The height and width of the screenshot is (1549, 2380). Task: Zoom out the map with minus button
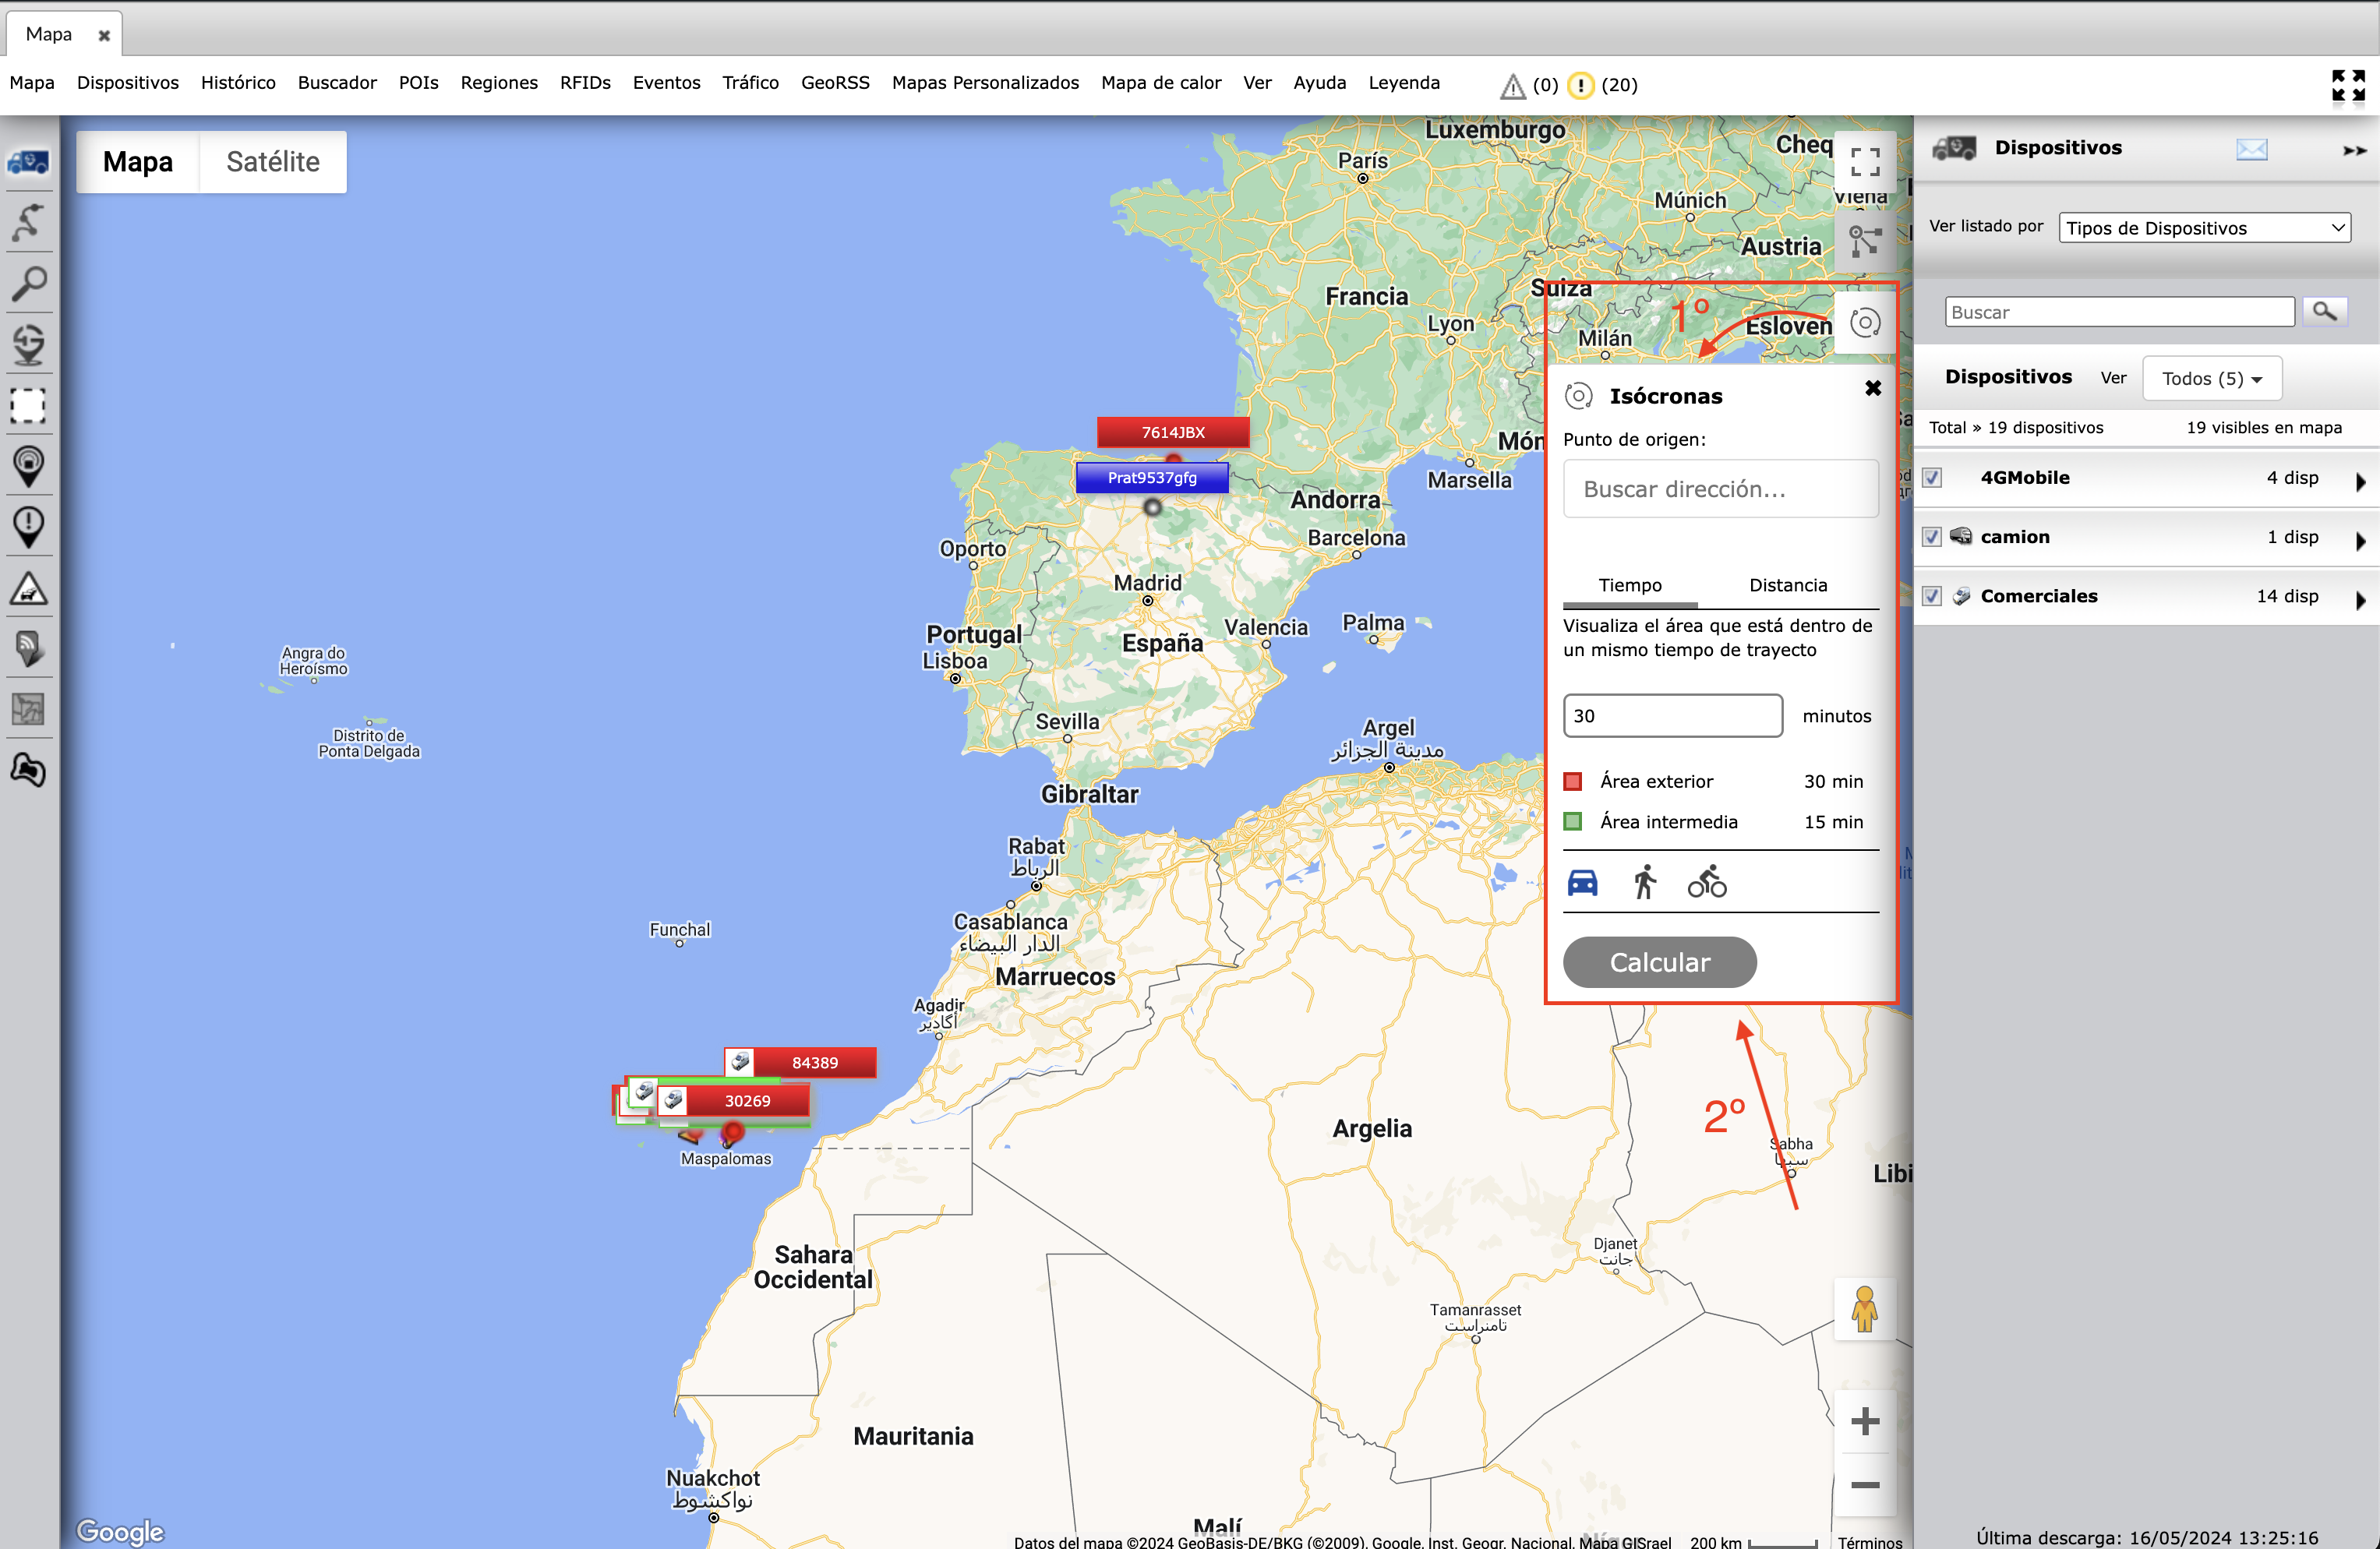click(1864, 1485)
